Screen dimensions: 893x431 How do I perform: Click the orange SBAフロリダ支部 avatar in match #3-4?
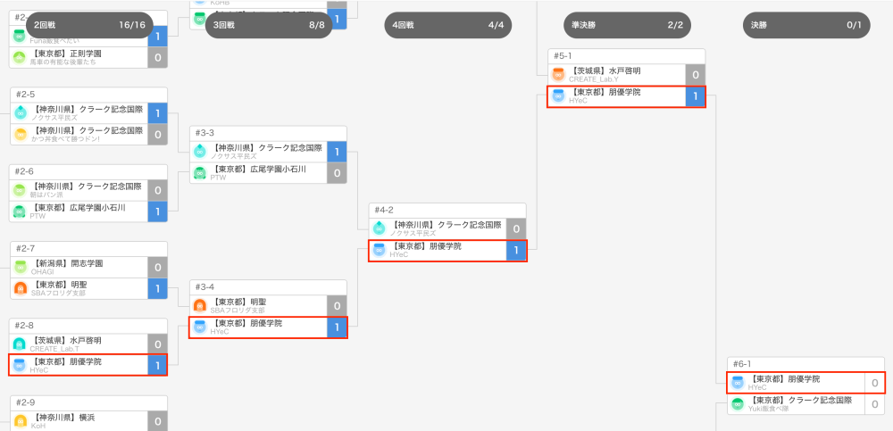click(x=200, y=305)
